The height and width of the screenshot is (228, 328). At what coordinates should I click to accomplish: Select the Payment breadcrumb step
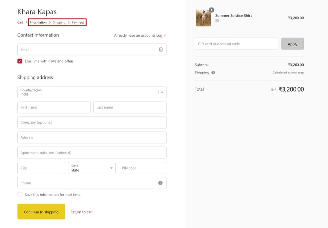78,22
